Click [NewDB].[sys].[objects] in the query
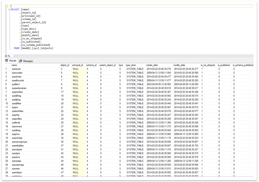 (x=37, y=48)
